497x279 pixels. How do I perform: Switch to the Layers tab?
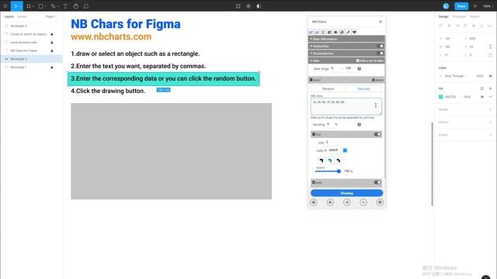point(9,16)
